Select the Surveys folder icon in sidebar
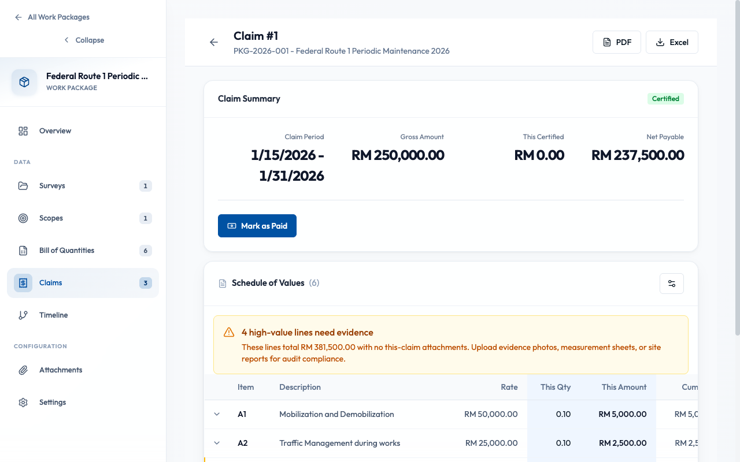Image resolution: width=740 pixels, height=462 pixels. pos(23,185)
